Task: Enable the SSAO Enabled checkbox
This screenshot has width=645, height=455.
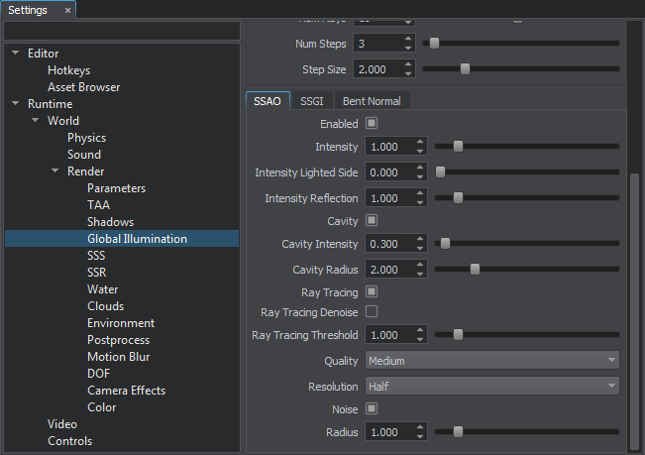Action: click(x=372, y=124)
